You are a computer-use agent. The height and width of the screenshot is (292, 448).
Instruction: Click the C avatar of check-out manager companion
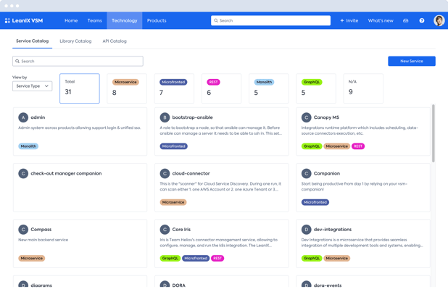[23, 173]
